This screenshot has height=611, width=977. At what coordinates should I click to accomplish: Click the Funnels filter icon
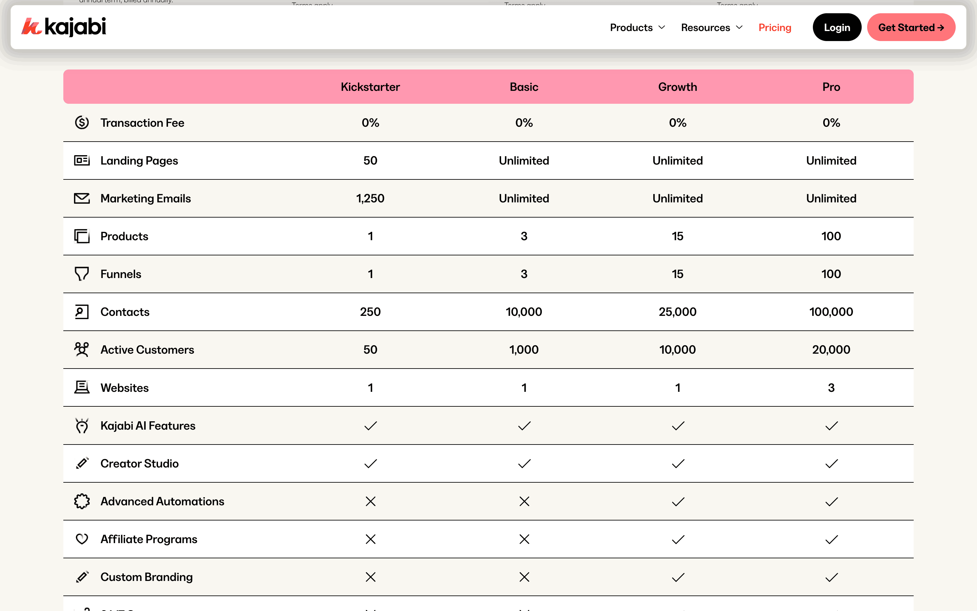pos(82,273)
